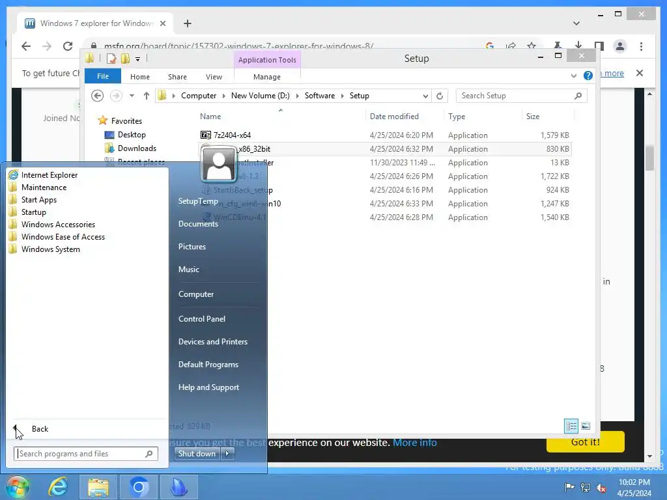Switch to Details view icon in Explorer
The image size is (667, 500).
[571, 426]
